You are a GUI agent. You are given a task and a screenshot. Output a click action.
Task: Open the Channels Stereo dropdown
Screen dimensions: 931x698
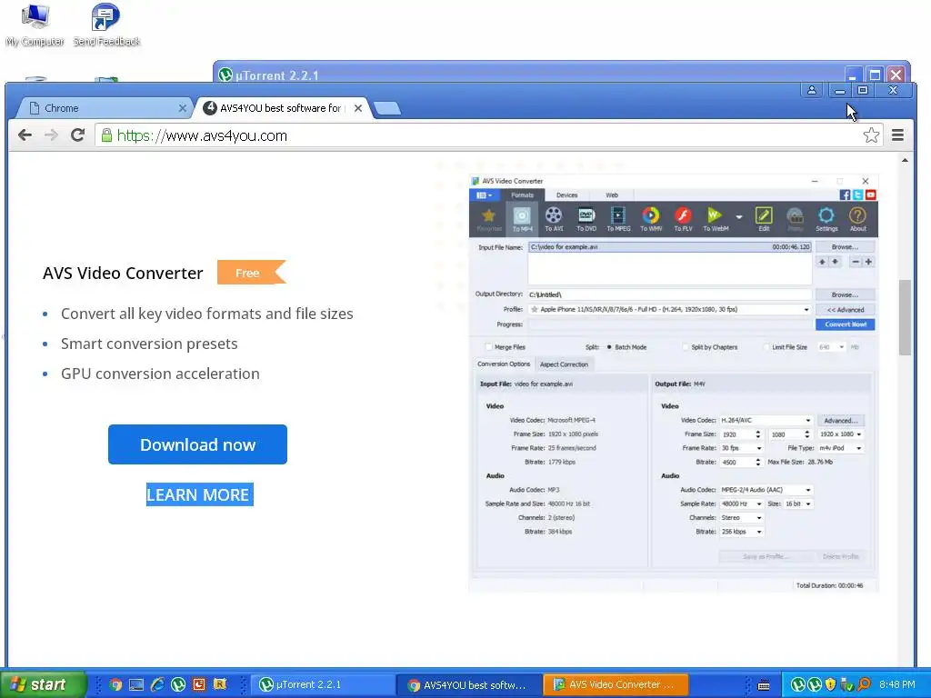[759, 518]
